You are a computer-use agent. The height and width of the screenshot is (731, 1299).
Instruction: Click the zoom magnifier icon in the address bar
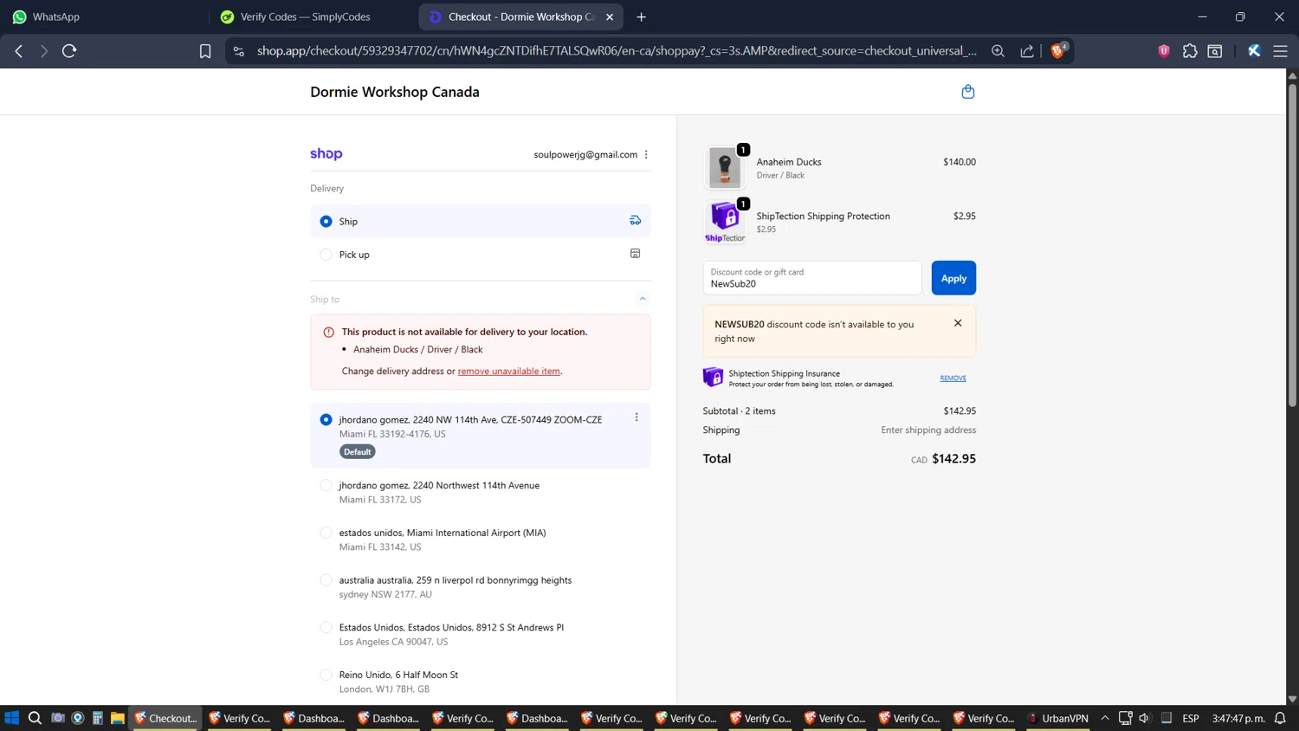(998, 51)
